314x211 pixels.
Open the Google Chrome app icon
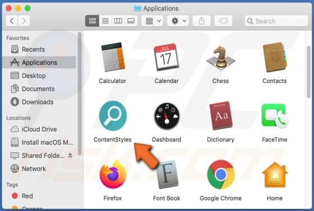point(221,175)
